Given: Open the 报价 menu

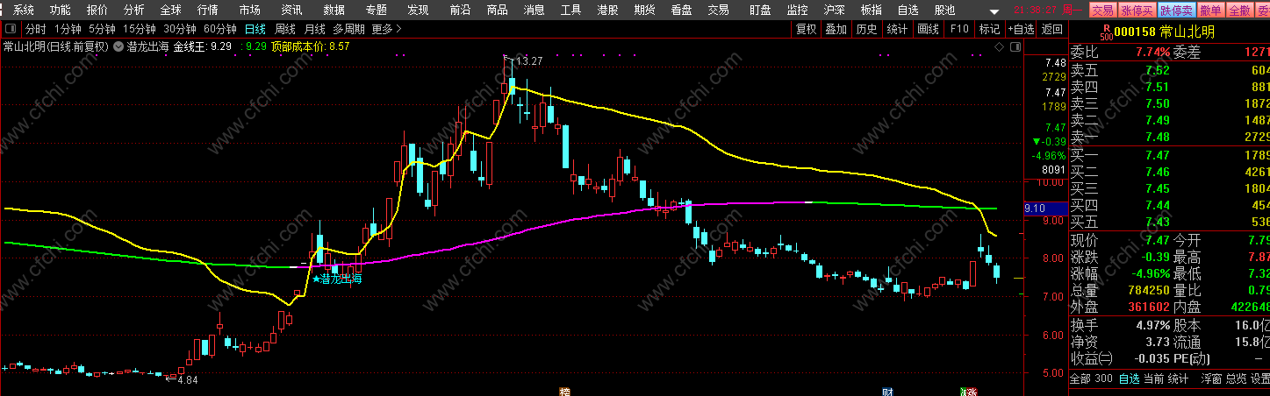Looking at the screenshot, I should 97,11.
